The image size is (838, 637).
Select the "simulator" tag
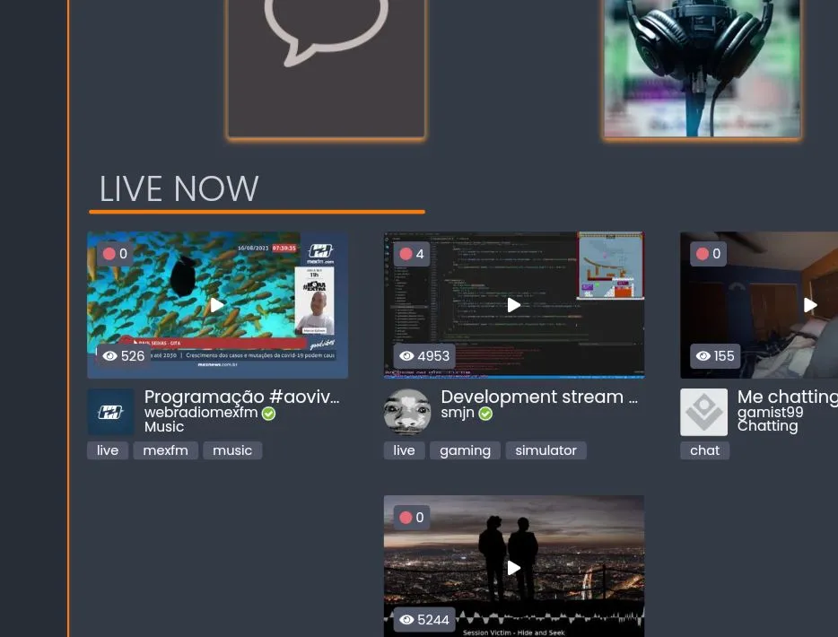(x=546, y=449)
